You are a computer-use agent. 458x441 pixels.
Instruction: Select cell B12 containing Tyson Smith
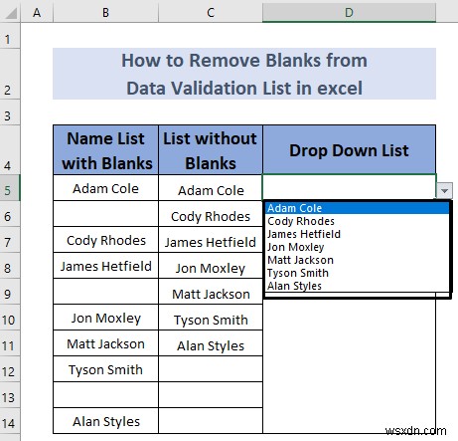pos(105,369)
